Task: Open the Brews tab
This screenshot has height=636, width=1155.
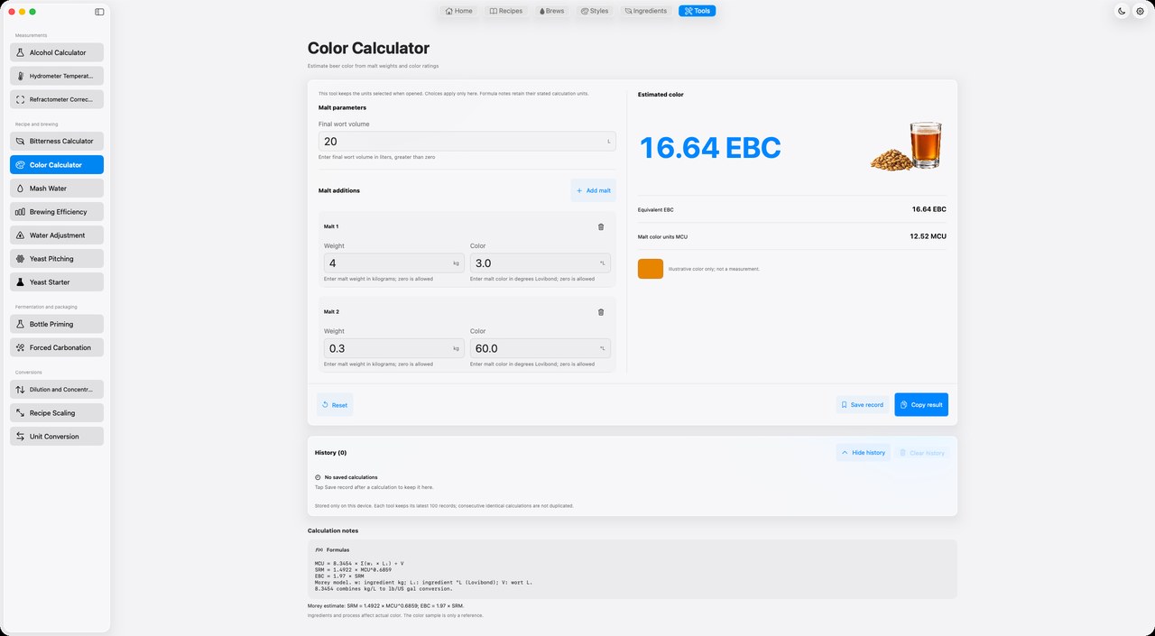Action: point(551,11)
